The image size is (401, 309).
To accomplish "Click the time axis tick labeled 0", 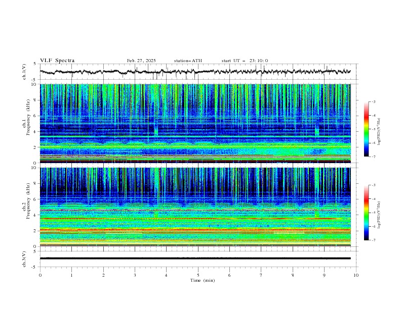I will (40, 275).
